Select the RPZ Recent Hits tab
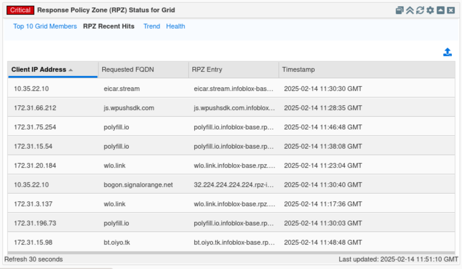The height and width of the screenshot is (269, 462). 109,26
